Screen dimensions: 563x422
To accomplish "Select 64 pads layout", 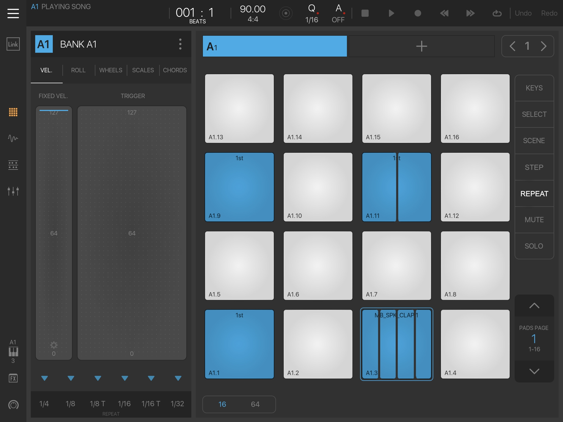I will point(255,404).
